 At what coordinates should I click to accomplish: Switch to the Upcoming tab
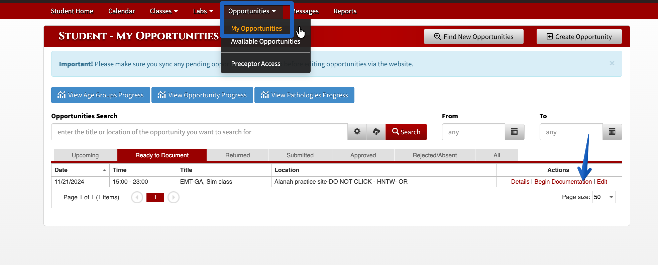(x=85, y=155)
